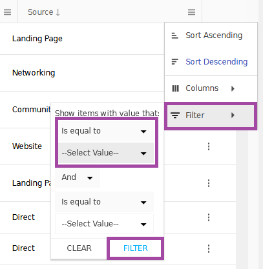
Task: Open the Source column hamburger menu
Action: [191, 12]
